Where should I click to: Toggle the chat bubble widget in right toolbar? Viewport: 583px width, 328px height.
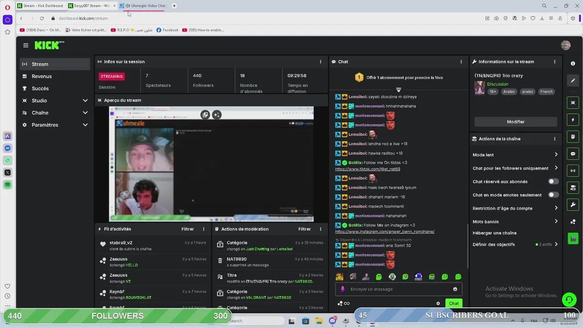pyautogui.click(x=573, y=154)
